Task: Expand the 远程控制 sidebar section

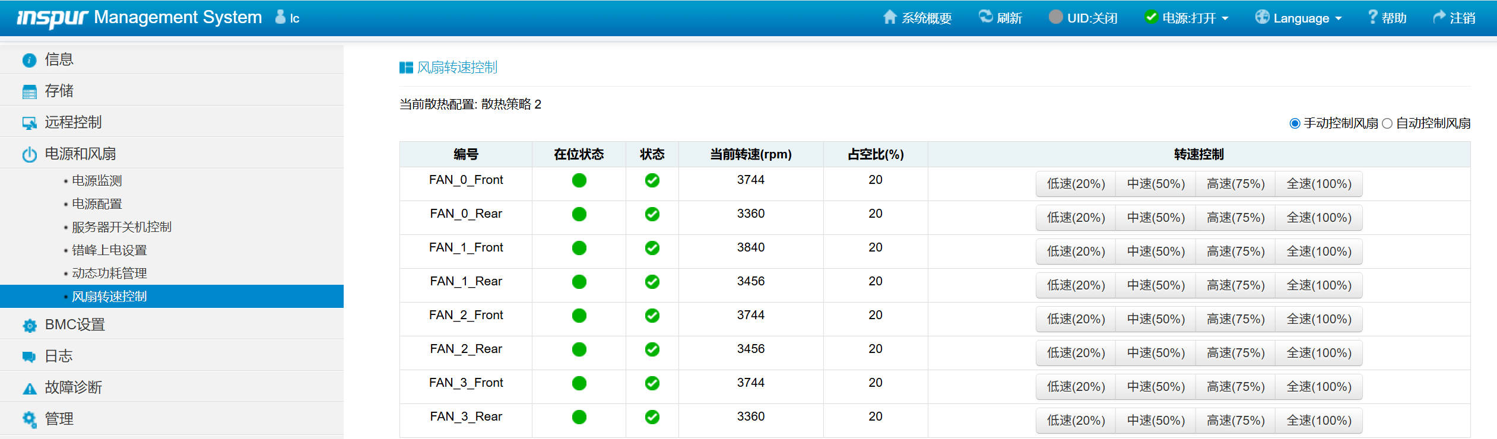Action: coord(172,122)
